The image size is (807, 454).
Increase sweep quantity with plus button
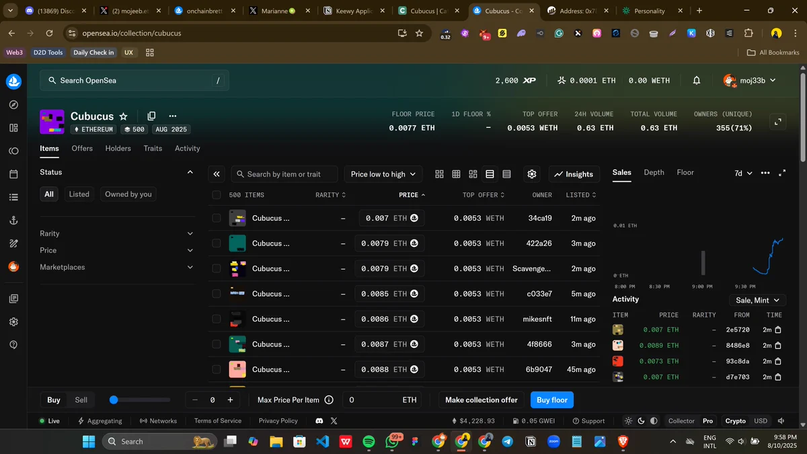click(x=230, y=400)
